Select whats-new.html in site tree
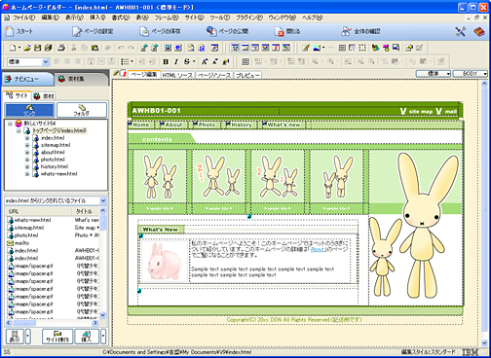 tap(58, 174)
